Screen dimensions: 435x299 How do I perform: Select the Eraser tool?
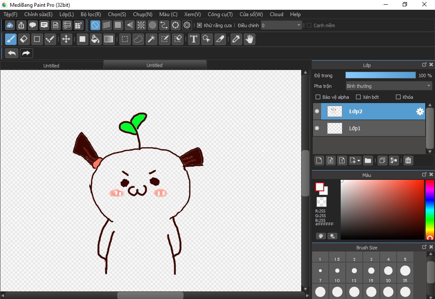point(24,39)
